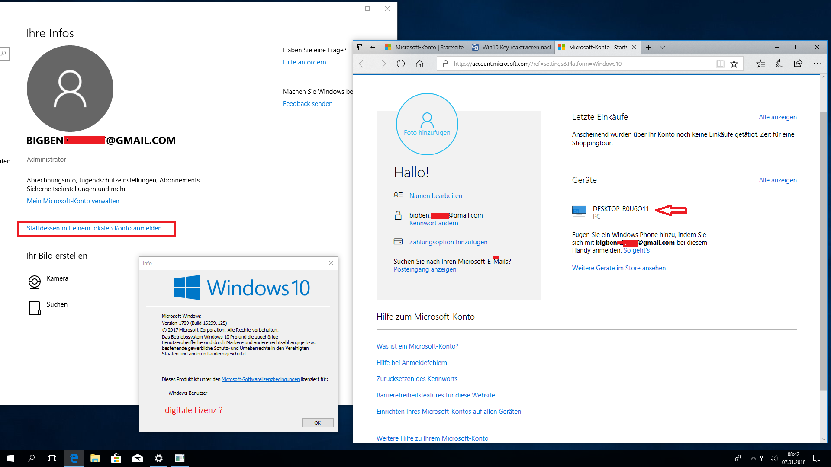This screenshot has height=467, width=831.
Task: Click set tabs aside icon
Action: click(374, 47)
